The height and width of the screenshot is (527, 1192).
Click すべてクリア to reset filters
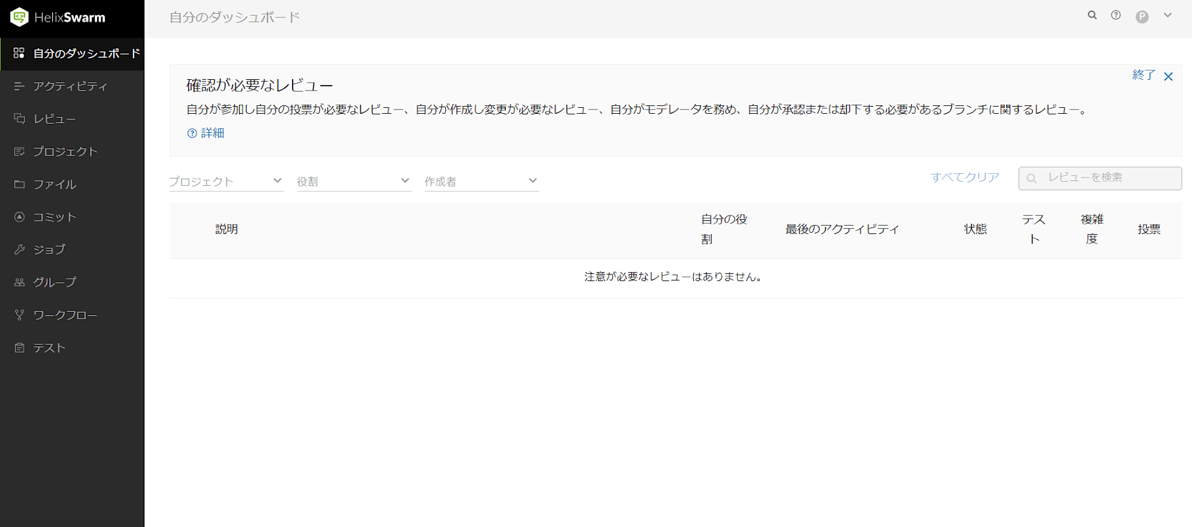click(965, 177)
